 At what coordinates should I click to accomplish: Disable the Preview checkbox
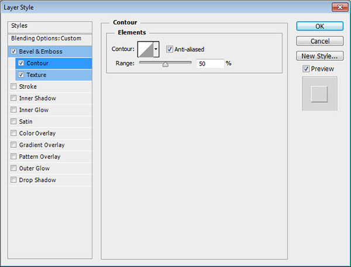306,69
